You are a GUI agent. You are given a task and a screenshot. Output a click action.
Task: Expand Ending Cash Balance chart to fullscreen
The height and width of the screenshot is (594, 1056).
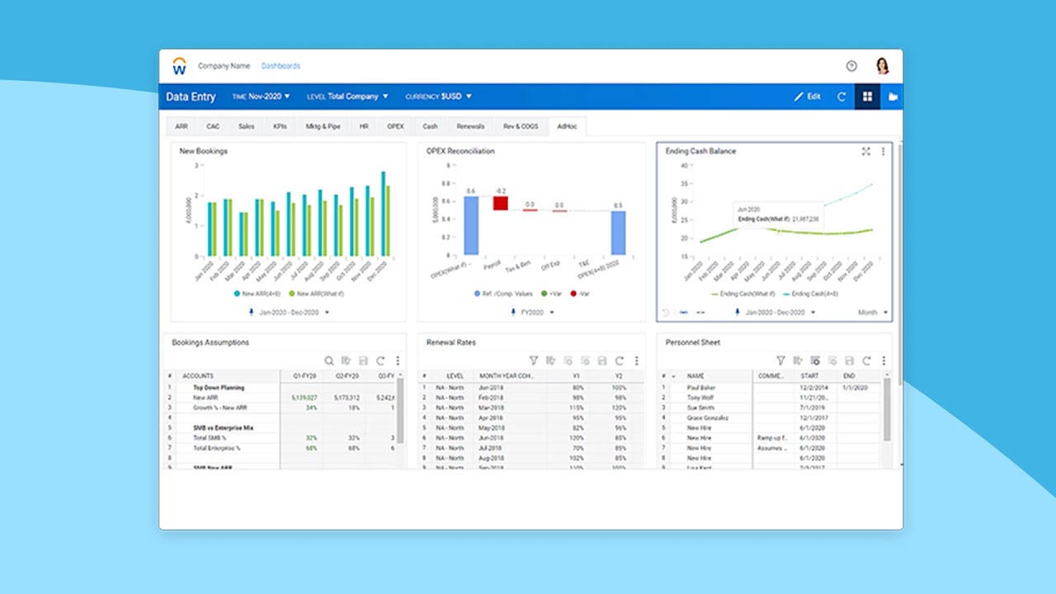coord(865,151)
